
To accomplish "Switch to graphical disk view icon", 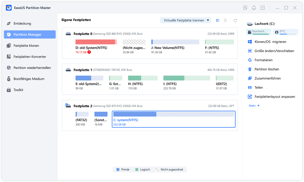I will pos(218,21).
